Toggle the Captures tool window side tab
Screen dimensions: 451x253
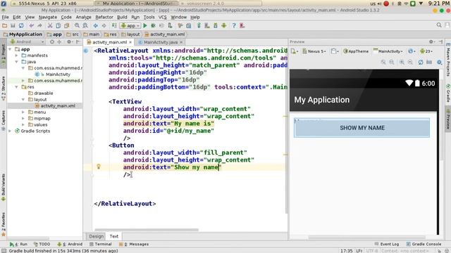point(3,120)
